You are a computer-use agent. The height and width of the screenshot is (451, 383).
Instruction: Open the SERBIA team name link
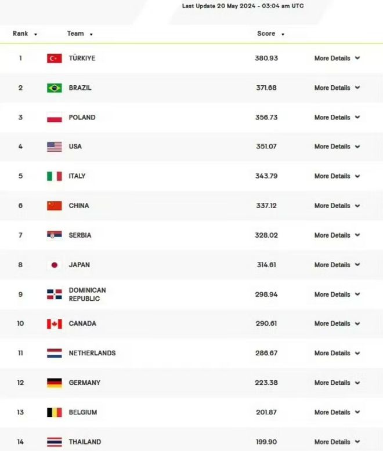pyautogui.click(x=80, y=235)
